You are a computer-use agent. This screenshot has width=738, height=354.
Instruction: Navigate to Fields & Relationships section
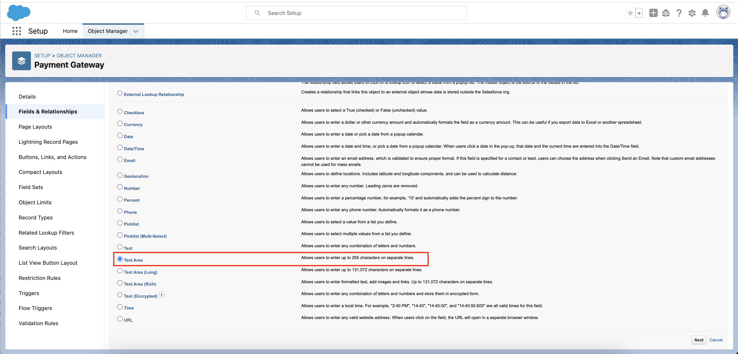click(x=47, y=111)
